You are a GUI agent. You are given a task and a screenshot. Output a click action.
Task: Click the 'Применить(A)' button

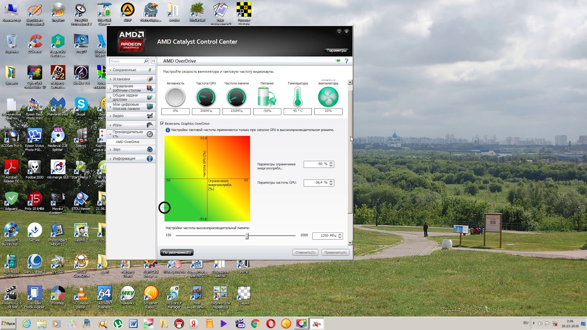pos(335,253)
